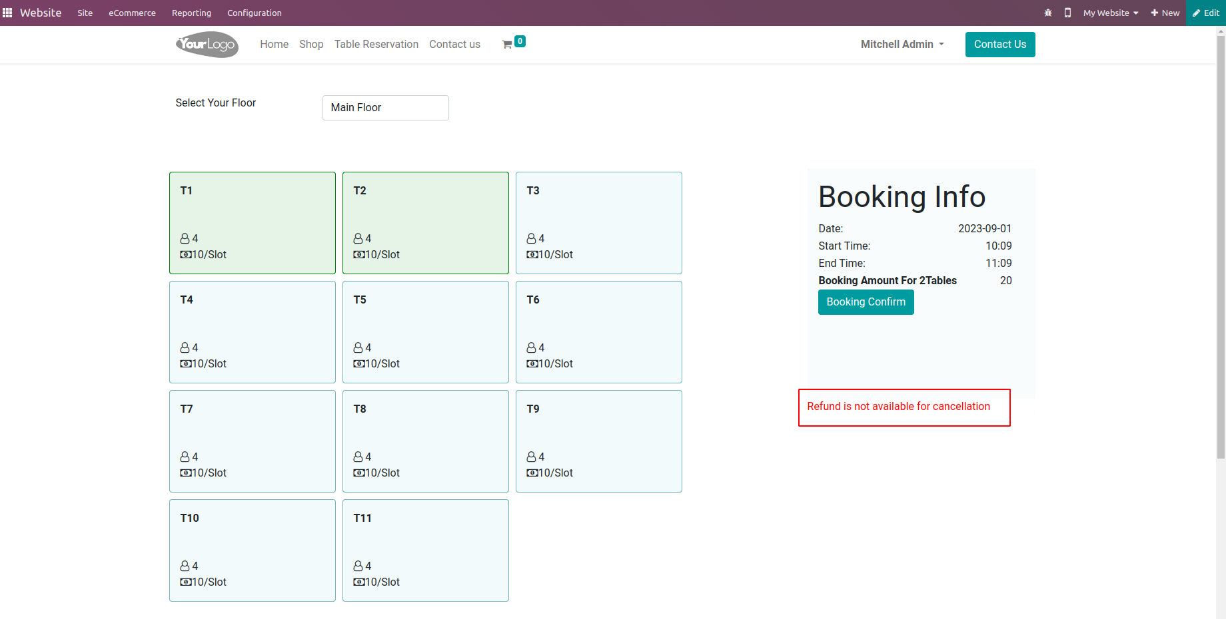This screenshot has height=619, width=1226.
Task: Select table T3 for booking
Action: tap(598, 222)
